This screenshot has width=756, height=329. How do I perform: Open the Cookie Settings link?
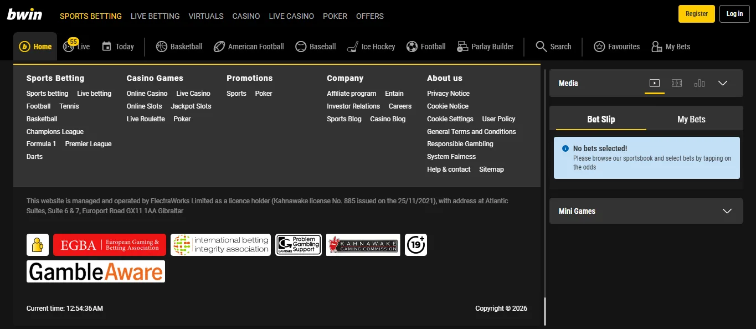pos(450,119)
